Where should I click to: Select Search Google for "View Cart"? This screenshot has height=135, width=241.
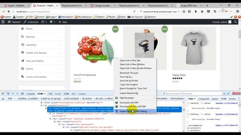pos(133,88)
